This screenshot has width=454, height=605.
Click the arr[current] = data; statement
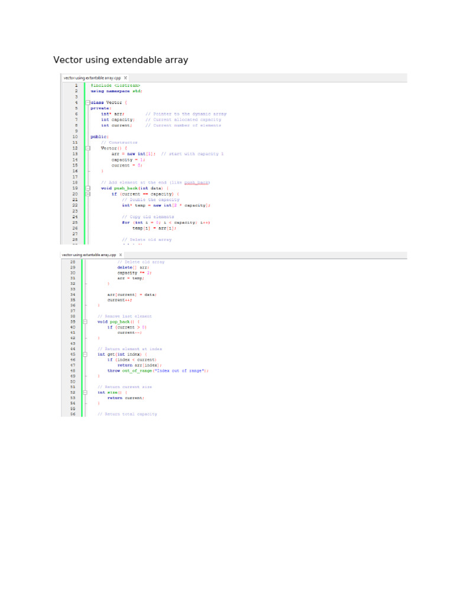point(132,295)
